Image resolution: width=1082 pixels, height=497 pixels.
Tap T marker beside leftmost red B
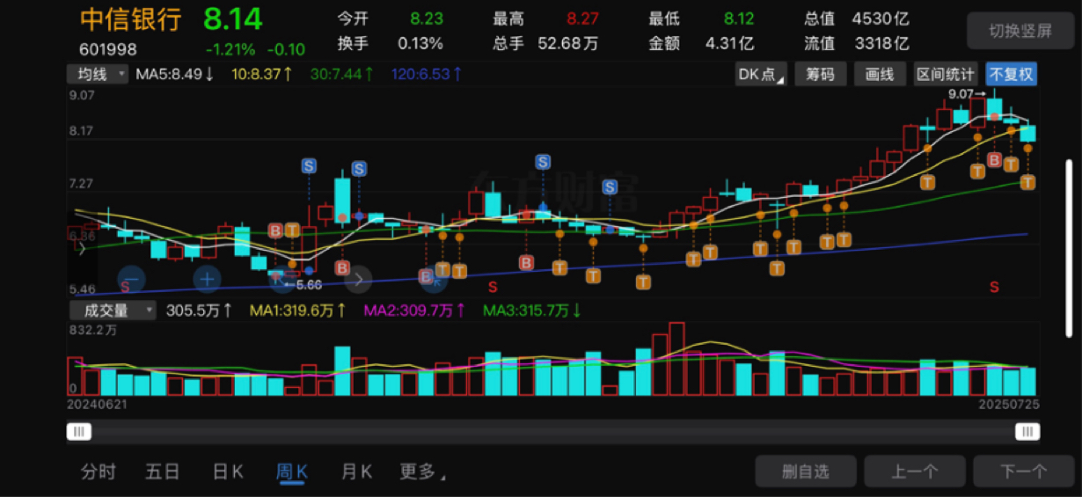tap(292, 230)
